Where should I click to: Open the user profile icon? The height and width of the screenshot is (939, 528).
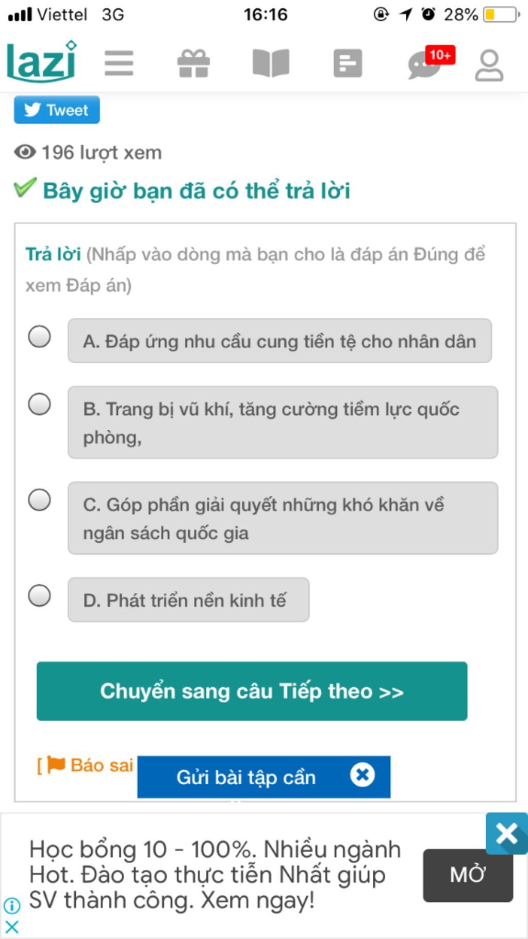click(489, 66)
